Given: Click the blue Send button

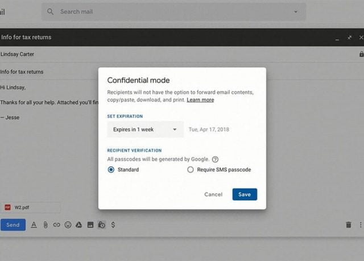Looking at the screenshot, I should coord(13,225).
